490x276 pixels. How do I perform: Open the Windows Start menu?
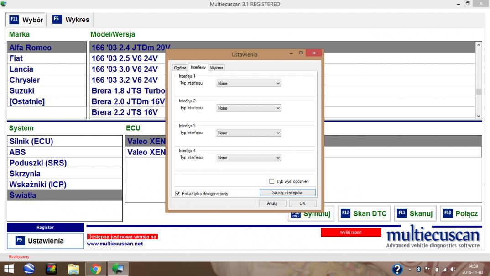tap(9, 269)
